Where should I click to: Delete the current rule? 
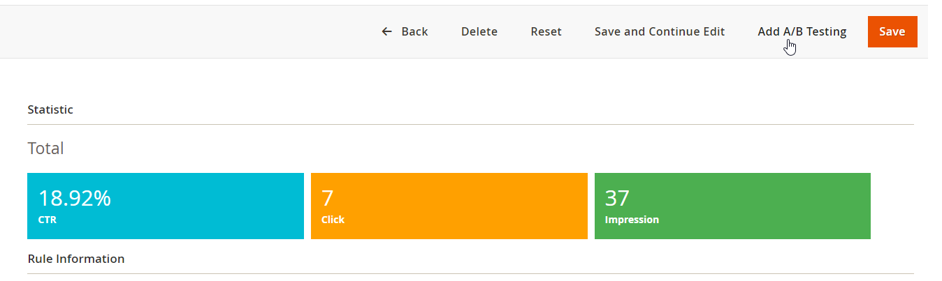pyautogui.click(x=479, y=31)
